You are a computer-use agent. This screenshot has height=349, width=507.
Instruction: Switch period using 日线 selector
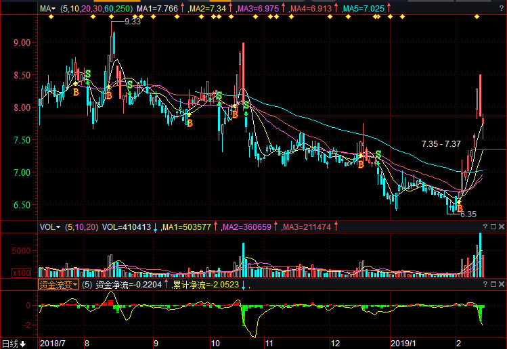14,344
